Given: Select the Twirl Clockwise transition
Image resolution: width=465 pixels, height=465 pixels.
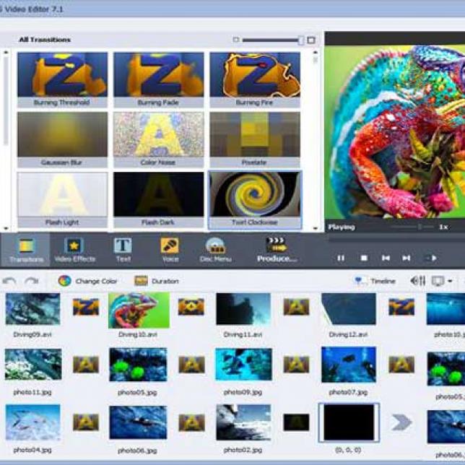Looking at the screenshot, I should (255, 200).
